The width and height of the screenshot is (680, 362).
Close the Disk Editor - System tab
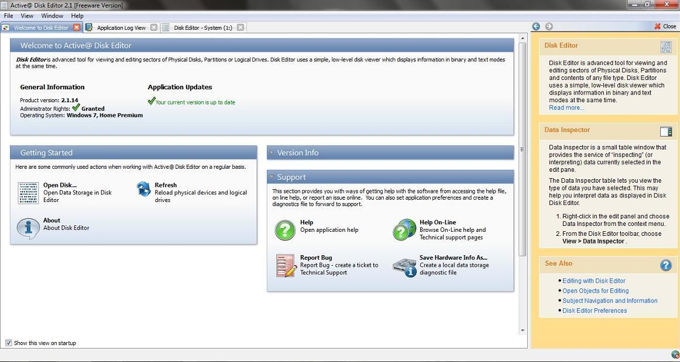pyautogui.click(x=240, y=27)
